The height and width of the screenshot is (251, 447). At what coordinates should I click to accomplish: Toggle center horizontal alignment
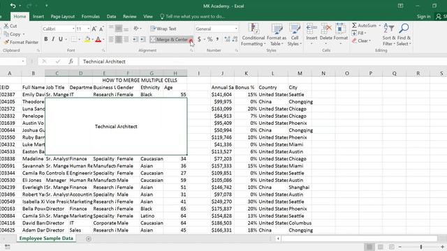coord(119,39)
